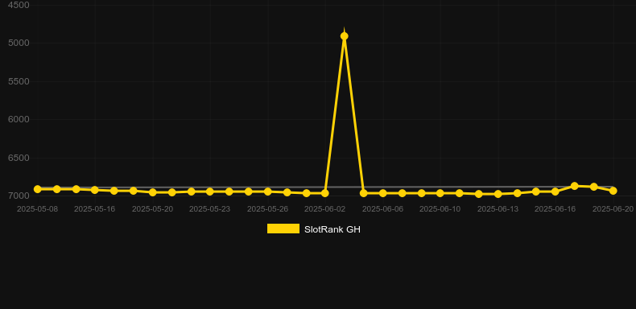Image resolution: width=636 pixels, height=309 pixels.
Task: Click the 2025-06-02 x-axis date label
Action: (x=325, y=209)
